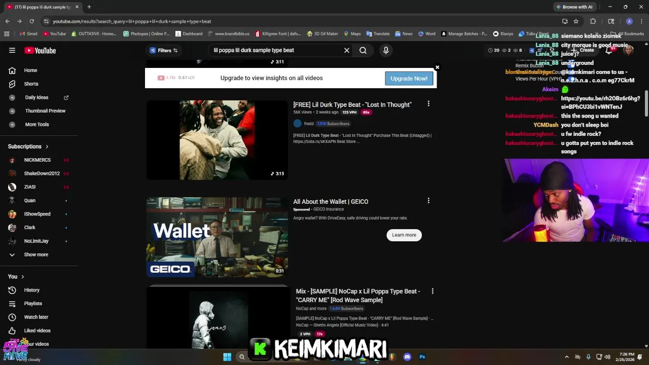Open the CARRY ME mix title

point(358,296)
